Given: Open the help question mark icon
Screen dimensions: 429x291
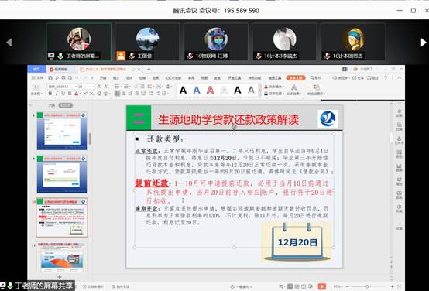Looking at the screenshot, I should 386,78.
